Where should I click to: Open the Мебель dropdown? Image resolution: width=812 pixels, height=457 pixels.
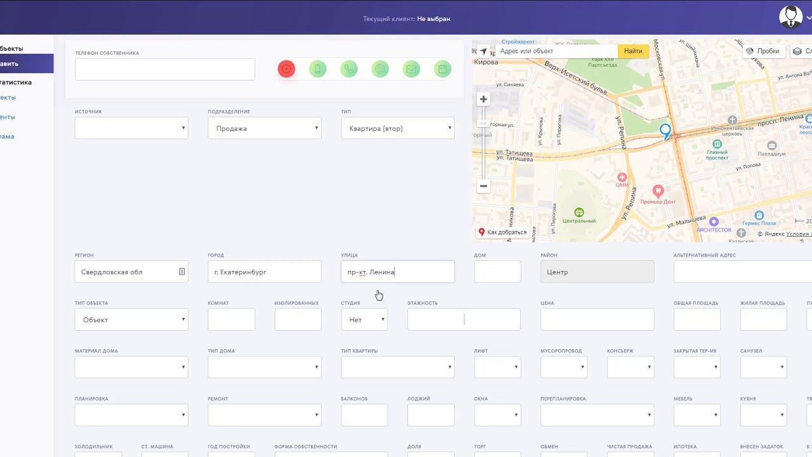pyautogui.click(x=697, y=415)
